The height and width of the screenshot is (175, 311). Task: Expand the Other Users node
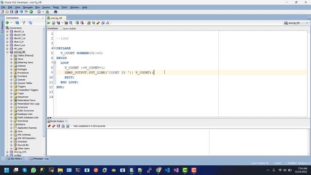[11, 149]
